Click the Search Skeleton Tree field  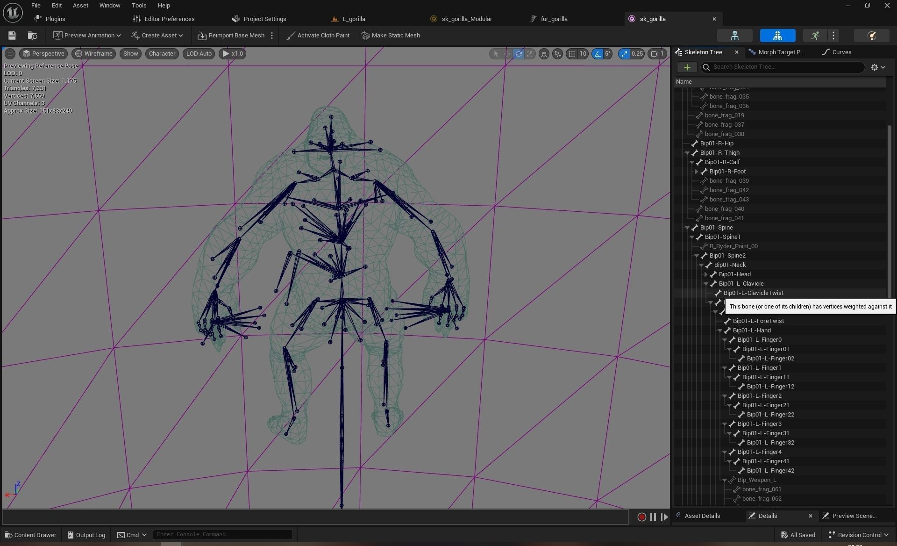click(x=785, y=67)
